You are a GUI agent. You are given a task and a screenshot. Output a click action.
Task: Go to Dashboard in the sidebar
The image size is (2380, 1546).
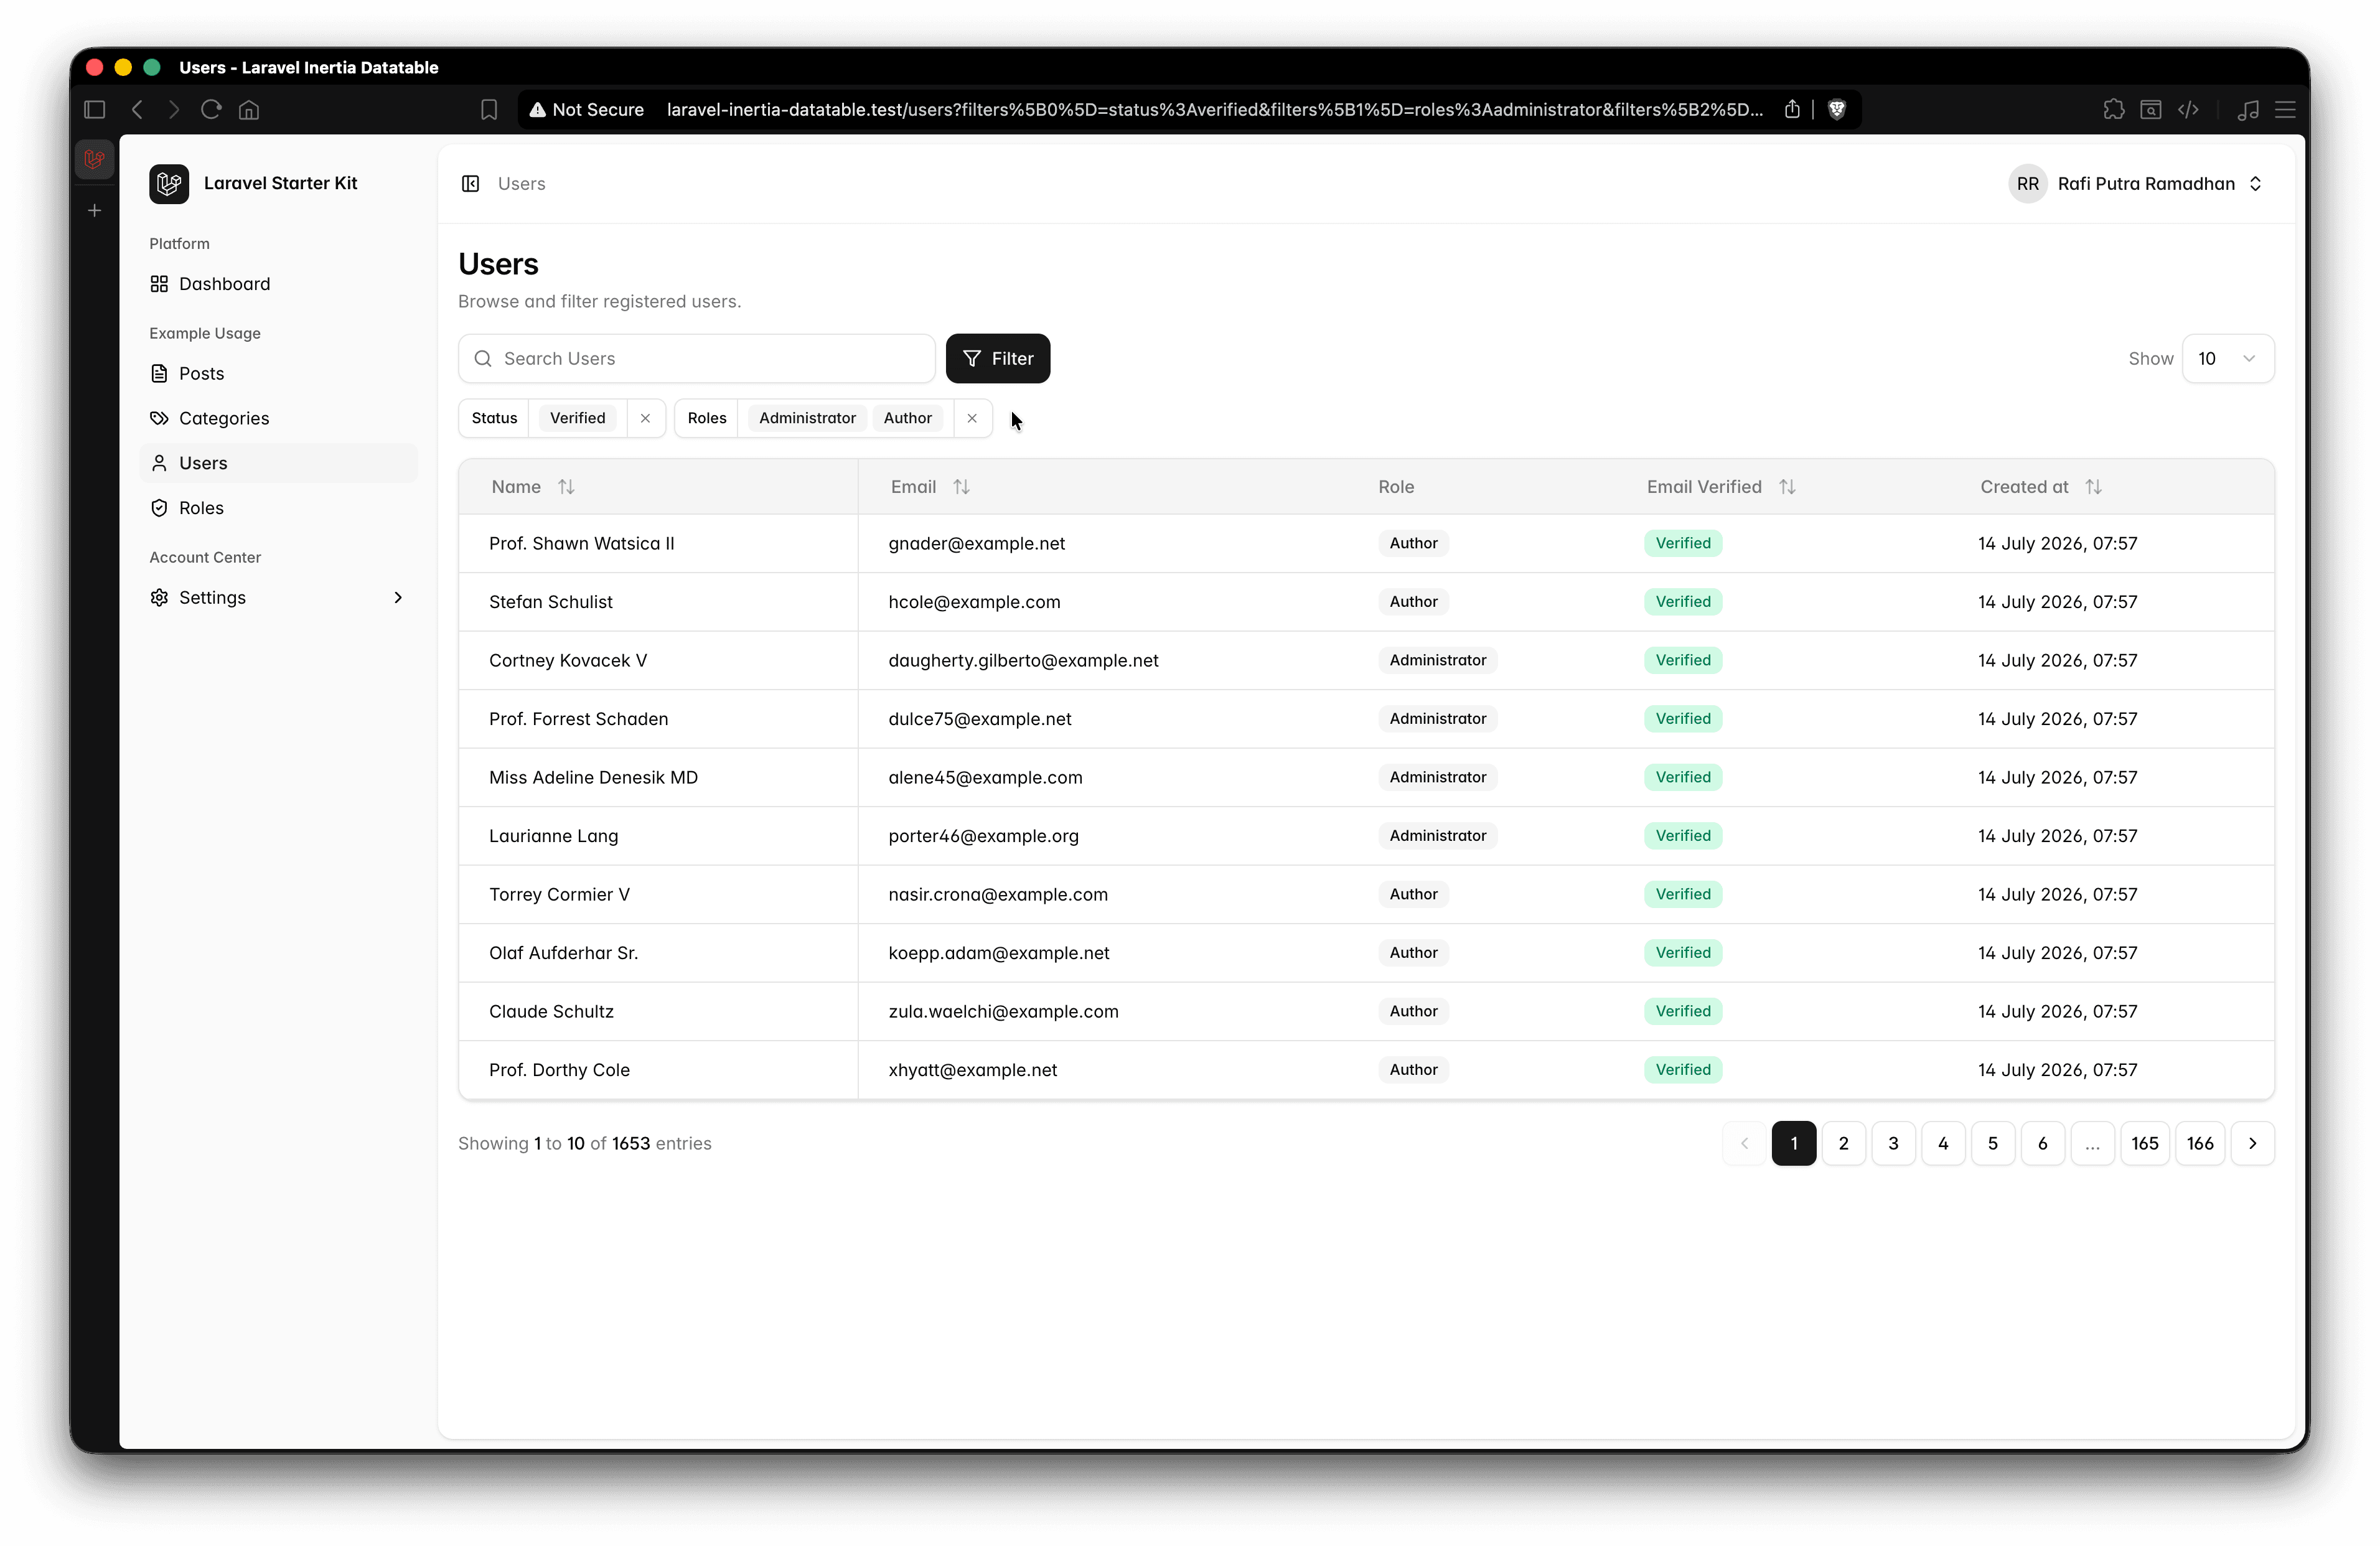tap(278, 284)
